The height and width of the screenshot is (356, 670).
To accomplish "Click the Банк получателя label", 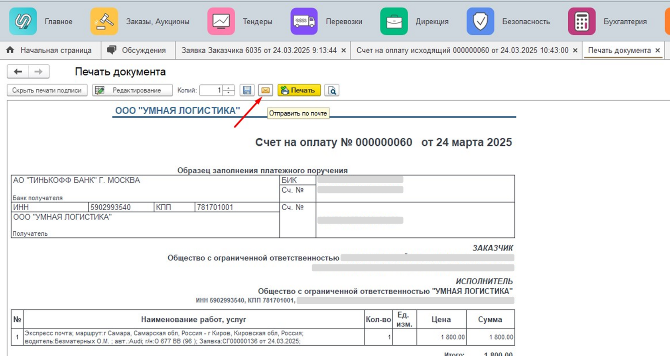I will pyautogui.click(x=37, y=198).
